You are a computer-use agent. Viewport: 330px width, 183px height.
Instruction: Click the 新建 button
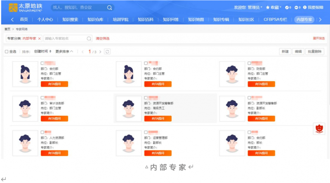pyautogui.click(x=285, y=52)
